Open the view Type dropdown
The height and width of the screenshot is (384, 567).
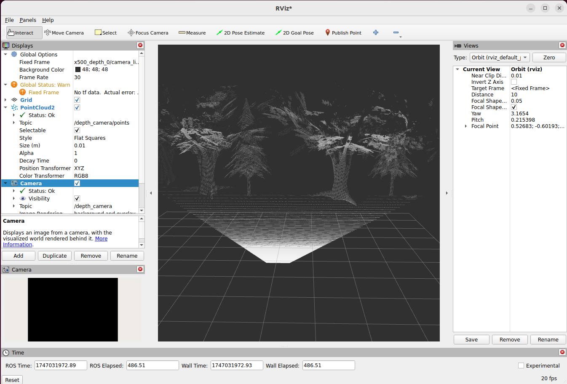[500, 57]
